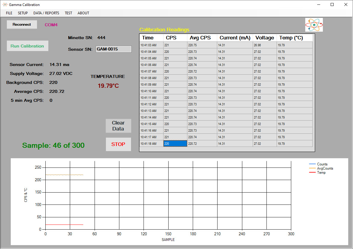Select the Avg CPS cell in the 10:41:14 AM row
This screenshot has height=249, width=353.
tap(202, 117)
